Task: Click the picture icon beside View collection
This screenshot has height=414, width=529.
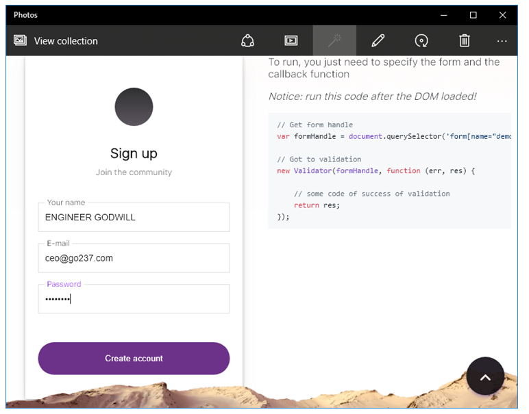Action: 20,41
